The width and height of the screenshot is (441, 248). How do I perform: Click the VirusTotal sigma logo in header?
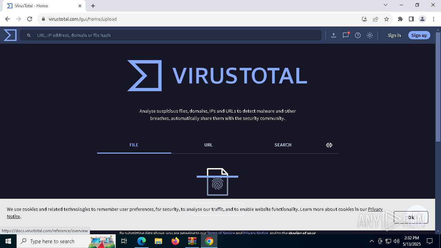tap(10, 35)
